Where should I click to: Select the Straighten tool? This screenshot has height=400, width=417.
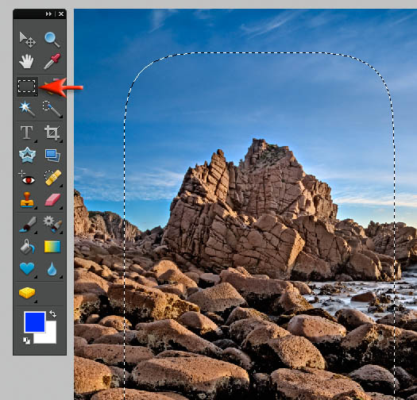(x=52, y=156)
